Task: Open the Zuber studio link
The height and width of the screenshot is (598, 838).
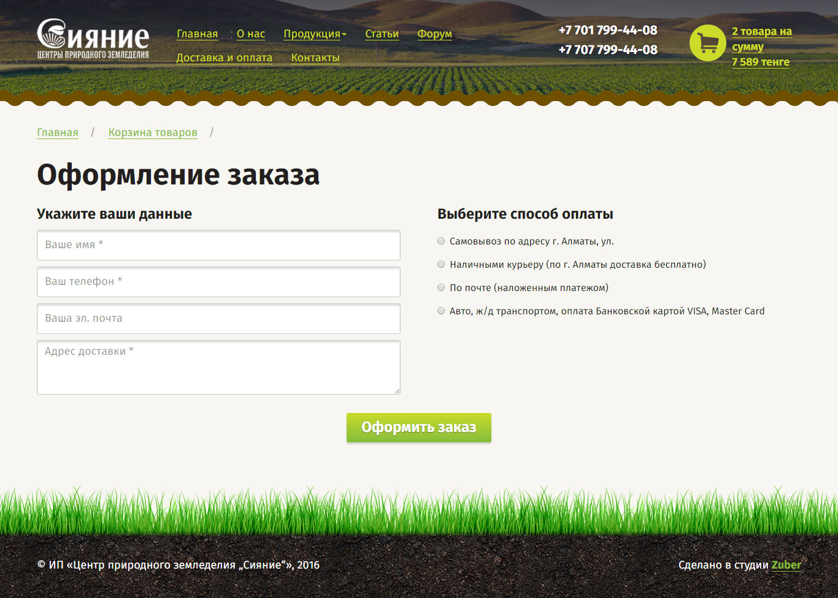Action: click(x=786, y=566)
